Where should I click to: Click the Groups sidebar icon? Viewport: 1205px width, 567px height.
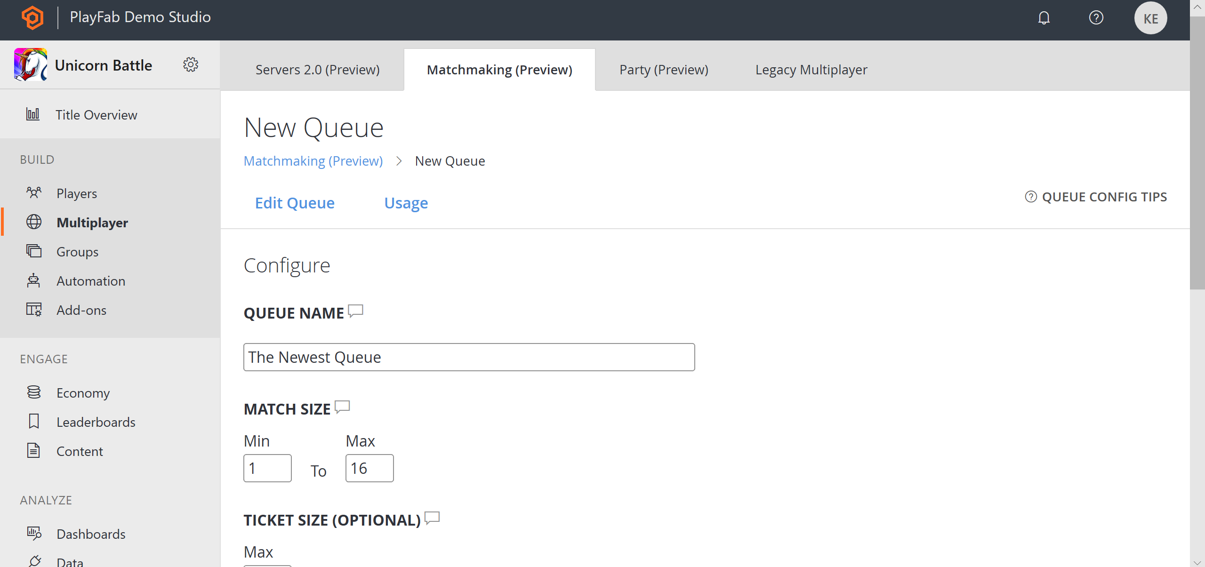34,251
